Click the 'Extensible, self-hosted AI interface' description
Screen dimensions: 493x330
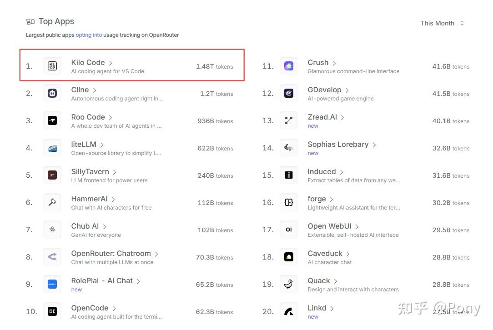click(x=353, y=235)
